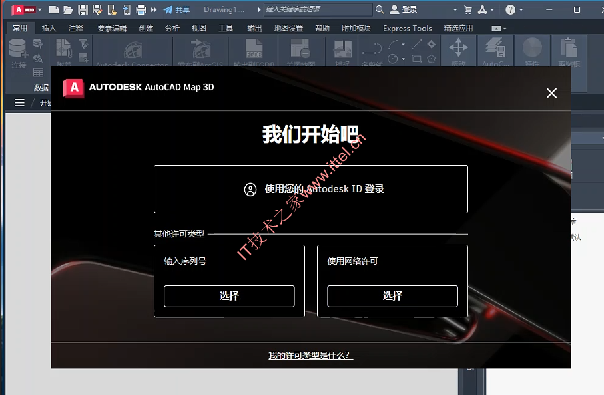Open the 我的许可类型是什么? link
Screen dimensions: 604x395
tap(310, 355)
